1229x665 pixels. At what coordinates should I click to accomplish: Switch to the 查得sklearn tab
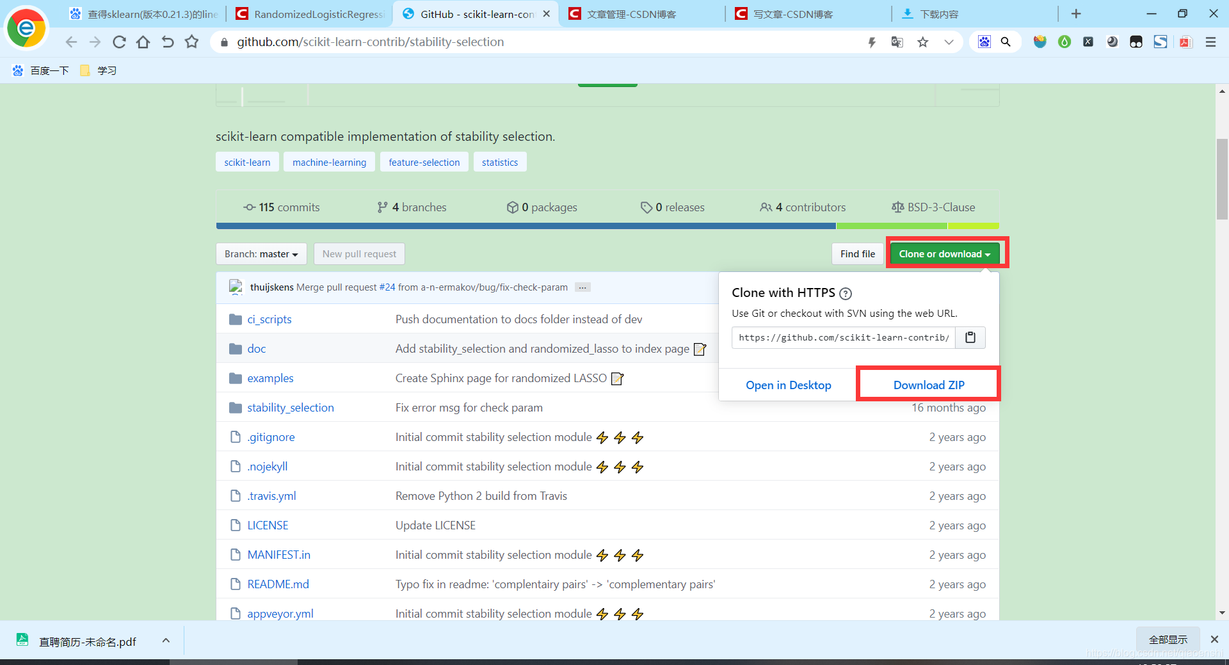pos(143,14)
